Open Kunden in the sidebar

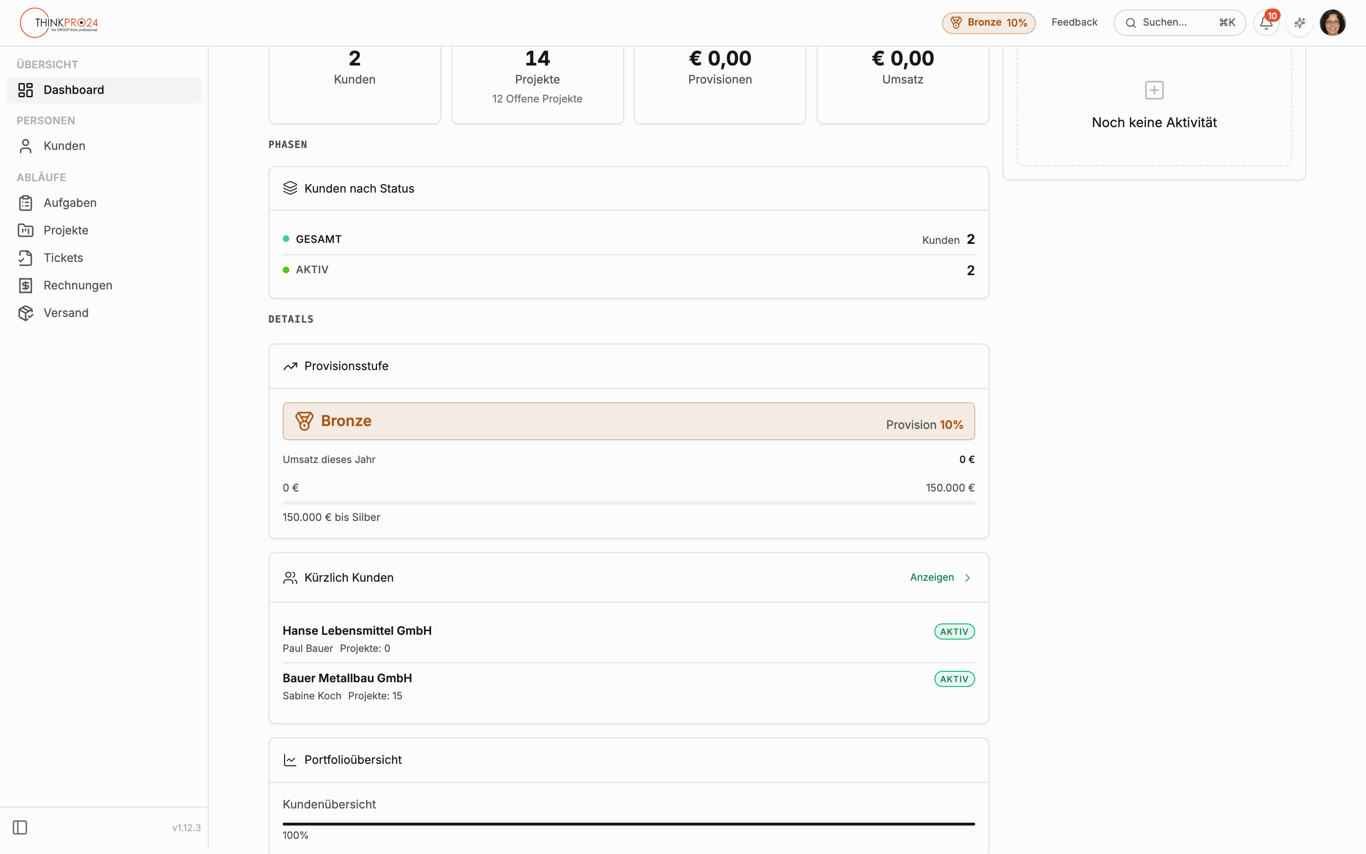(x=104, y=146)
